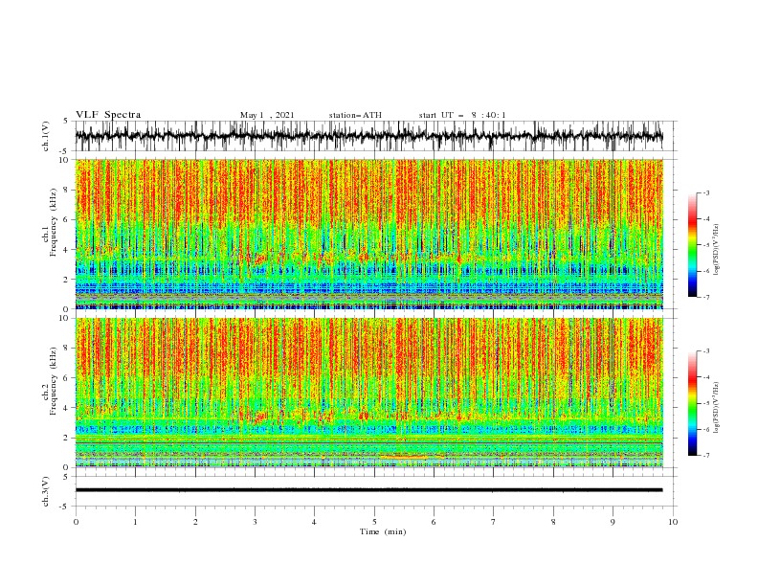This screenshot has height=586, width=758.
Task: Click the ch.2 spectrogram panel
Action: (368, 393)
